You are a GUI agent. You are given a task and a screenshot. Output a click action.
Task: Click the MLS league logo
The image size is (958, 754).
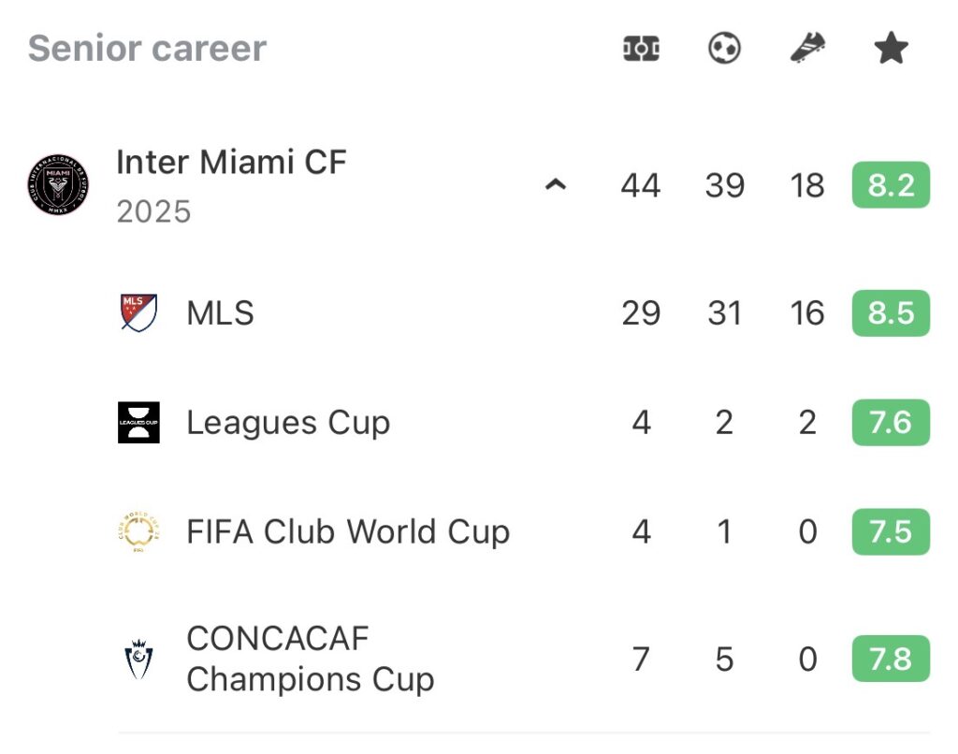[138, 312]
